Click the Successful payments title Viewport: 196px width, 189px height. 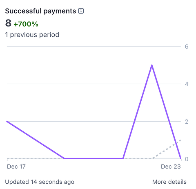[x=40, y=11]
